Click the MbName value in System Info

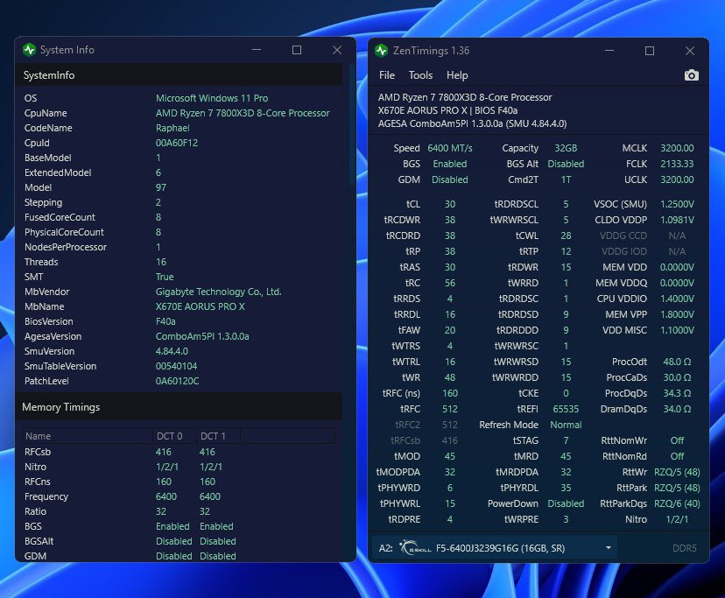[x=201, y=306]
